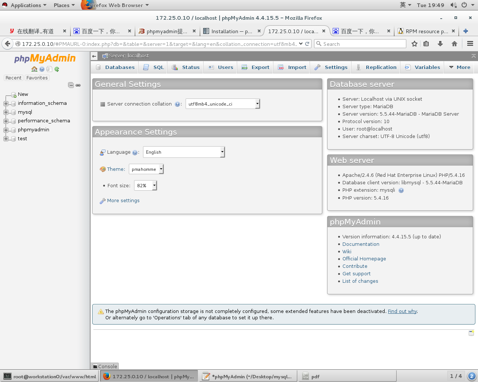478x382 pixels.
Task: Bookmark this page with the star icon
Action: pos(415,44)
